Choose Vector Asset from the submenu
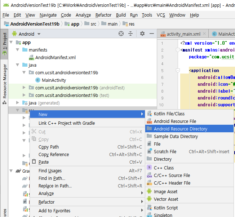Screen dimensions: 235x217 point(166,199)
